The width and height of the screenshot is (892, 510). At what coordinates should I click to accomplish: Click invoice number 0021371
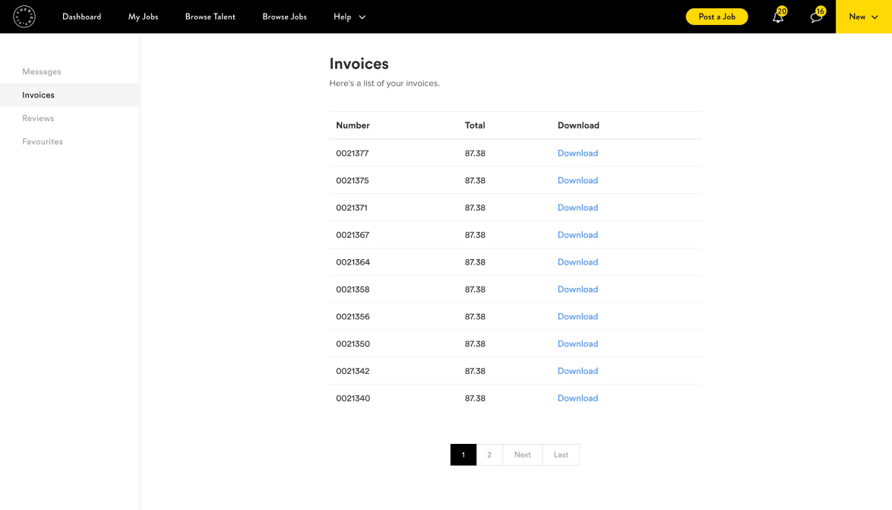pyautogui.click(x=352, y=207)
